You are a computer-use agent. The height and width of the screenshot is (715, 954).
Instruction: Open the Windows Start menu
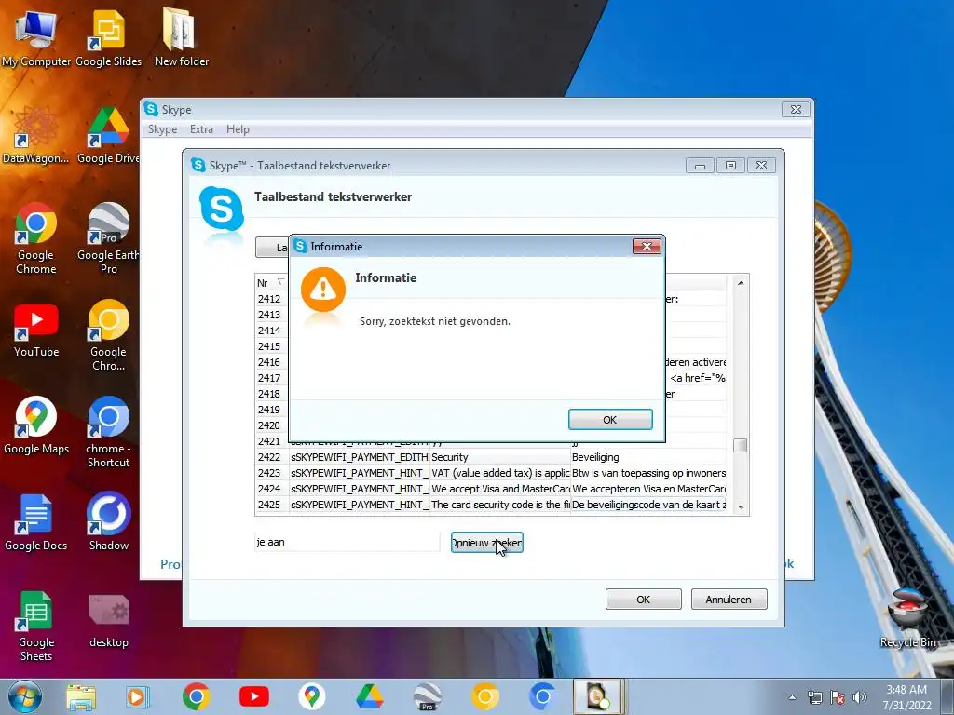tap(24, 696)
